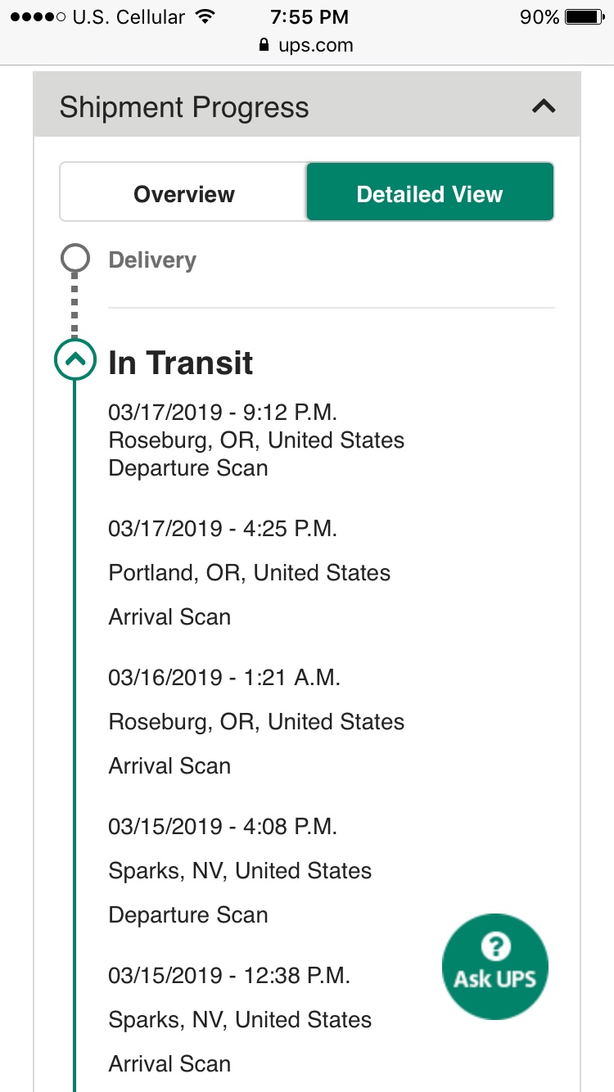The height and width of the screenshot is (1092, 614).
Task: Select Roseburg Departure Scan entry from 9:12 P.M.
Action: pos(255,440)
